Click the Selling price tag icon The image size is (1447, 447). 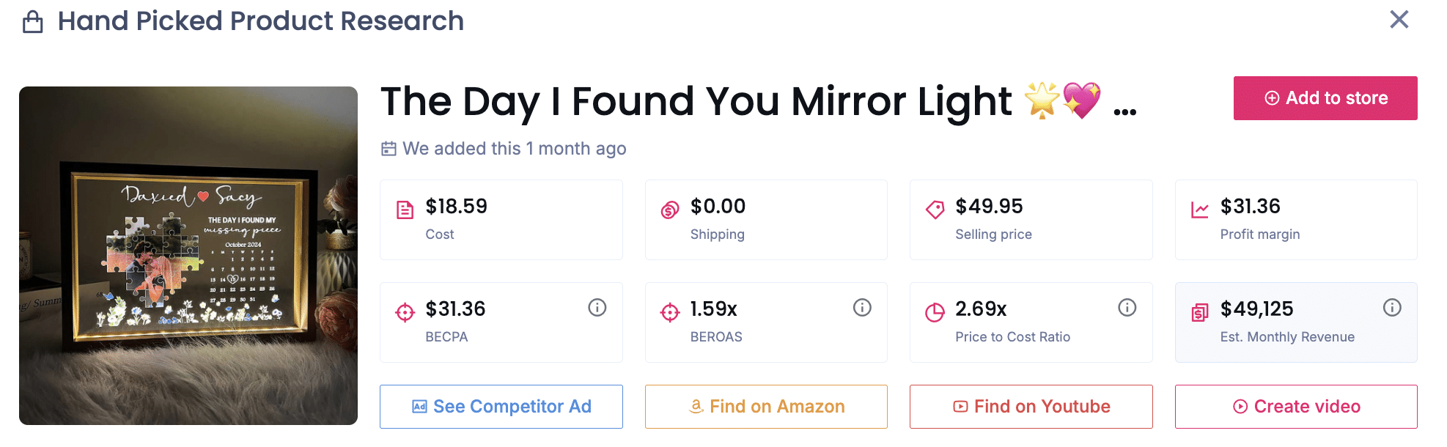coord(935,209)
